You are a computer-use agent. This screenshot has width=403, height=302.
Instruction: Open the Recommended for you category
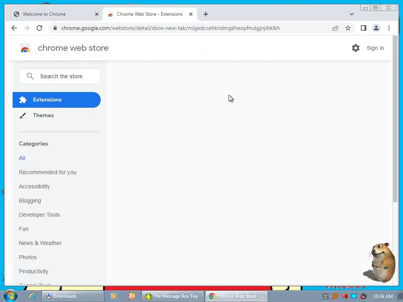[x=48, y=172]
